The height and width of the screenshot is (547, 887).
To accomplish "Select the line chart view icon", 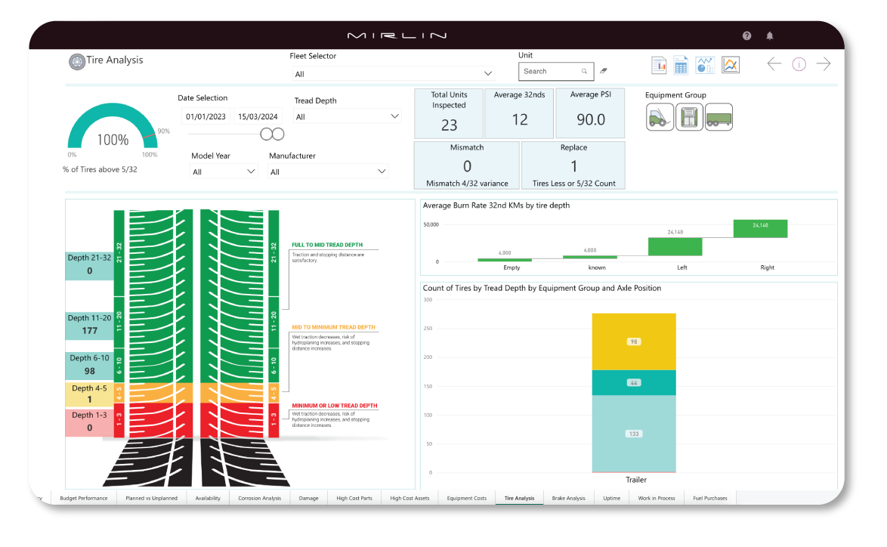I will point(730,65).
